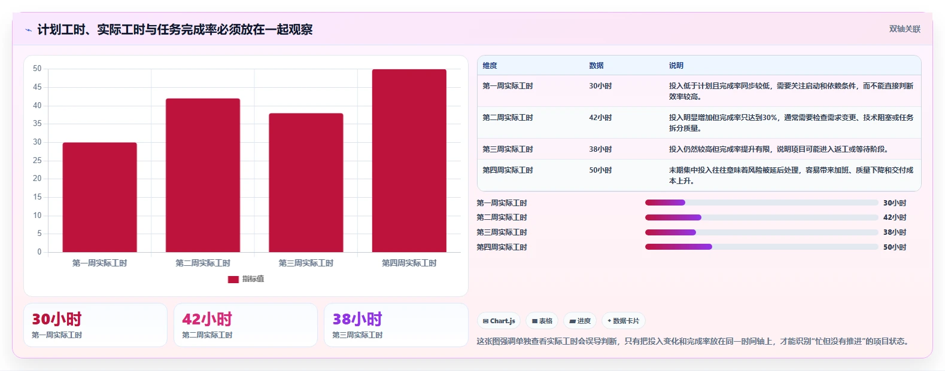Viewport: 945px width, 371px height.
Task: Click the 第二周实际工时 bar in the chart
Action: [x=203, y=175]
